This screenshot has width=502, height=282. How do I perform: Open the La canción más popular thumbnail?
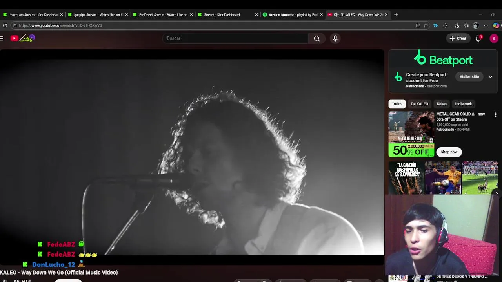(x=406, y=178)
